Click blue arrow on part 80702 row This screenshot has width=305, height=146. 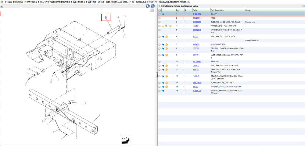pyautogui.click(x=163, y=87)
